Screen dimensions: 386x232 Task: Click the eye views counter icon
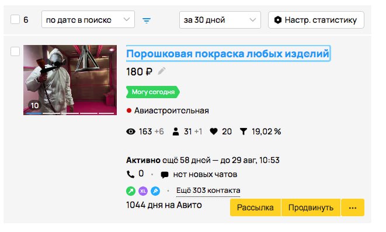click(x=131, y=131)
